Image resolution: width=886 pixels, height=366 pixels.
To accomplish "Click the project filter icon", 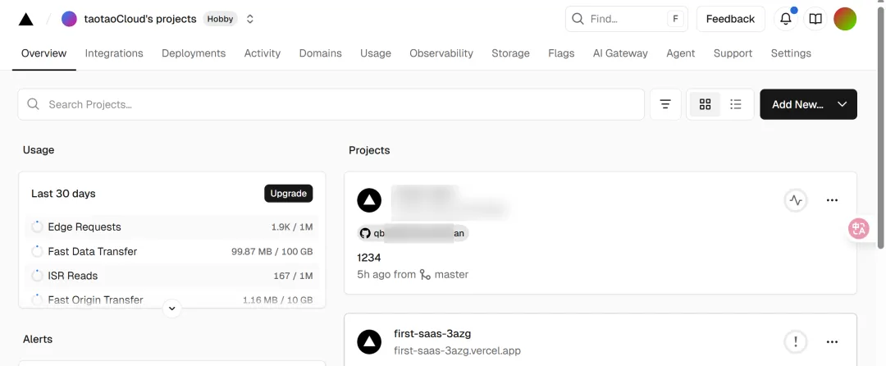I will pos(665,104).
